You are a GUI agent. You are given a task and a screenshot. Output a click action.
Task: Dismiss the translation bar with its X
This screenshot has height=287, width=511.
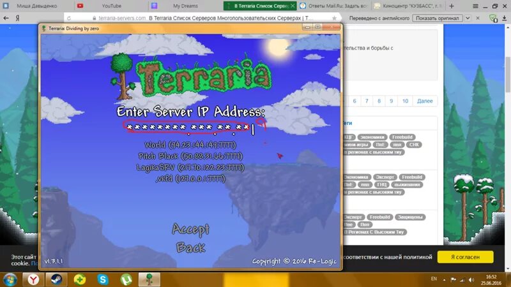pyautogui.click(x=478, y=18)
